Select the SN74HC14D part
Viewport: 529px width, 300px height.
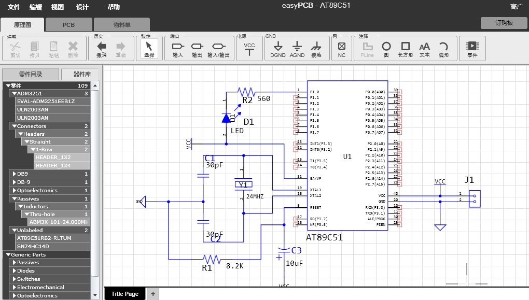(53, 247)
